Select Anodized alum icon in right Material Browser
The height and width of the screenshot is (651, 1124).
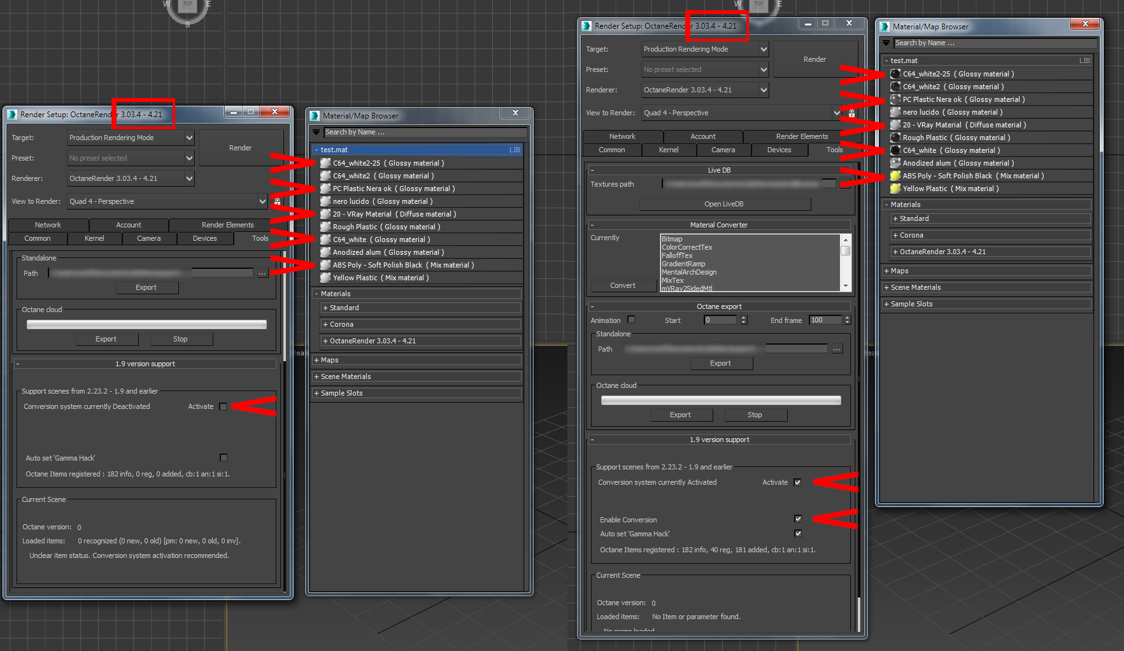tap(895, 163)
